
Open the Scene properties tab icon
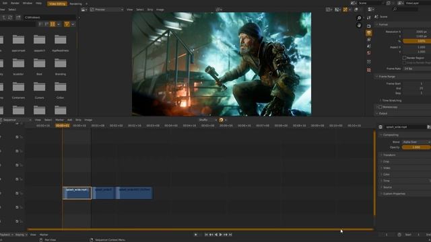(x=369, y=46)
